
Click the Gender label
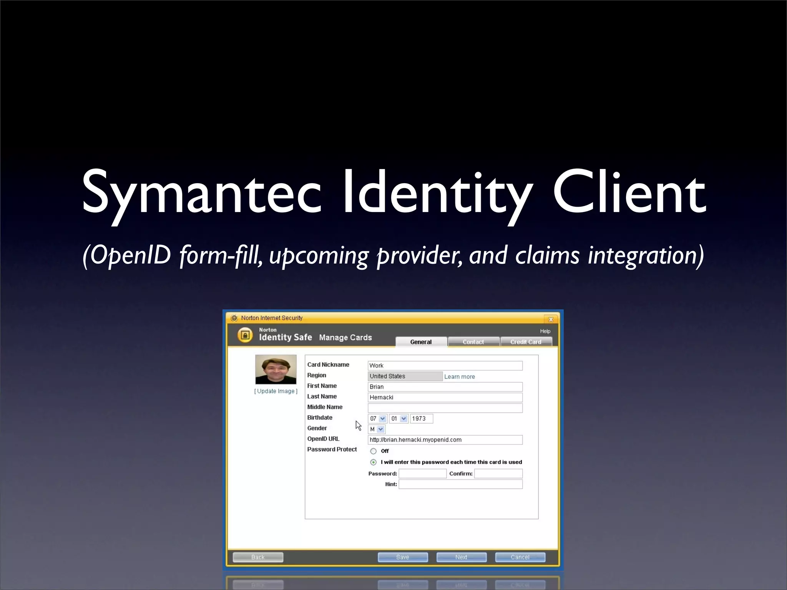pyautogui.click(x=317, y=428)
